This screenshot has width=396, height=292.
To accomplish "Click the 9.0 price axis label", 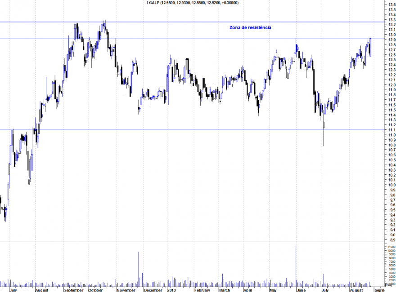I will [392, 235].
